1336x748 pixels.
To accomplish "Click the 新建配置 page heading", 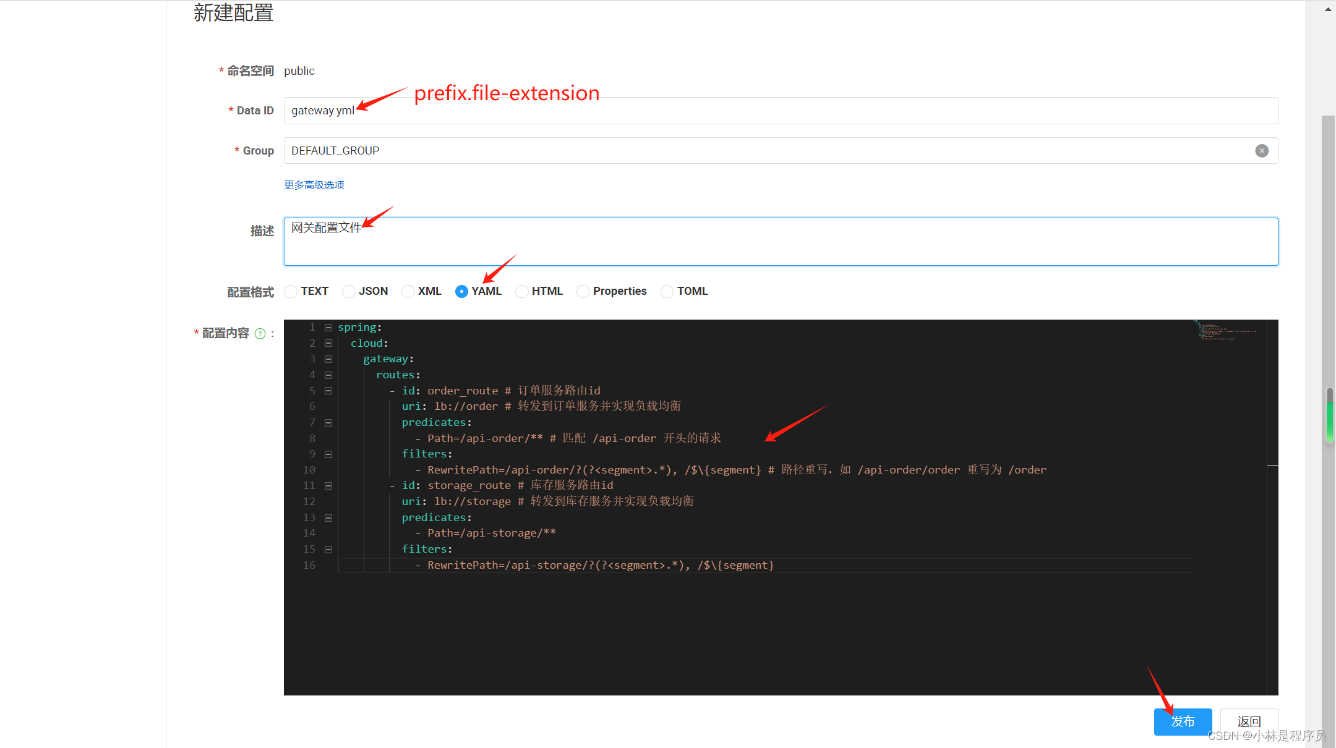I will (x=233, y=12).
